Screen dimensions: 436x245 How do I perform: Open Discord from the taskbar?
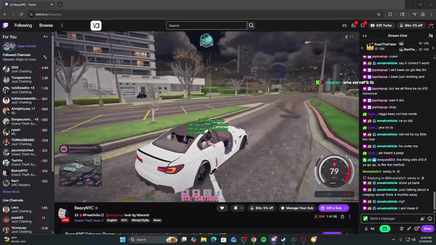[274, 240]
